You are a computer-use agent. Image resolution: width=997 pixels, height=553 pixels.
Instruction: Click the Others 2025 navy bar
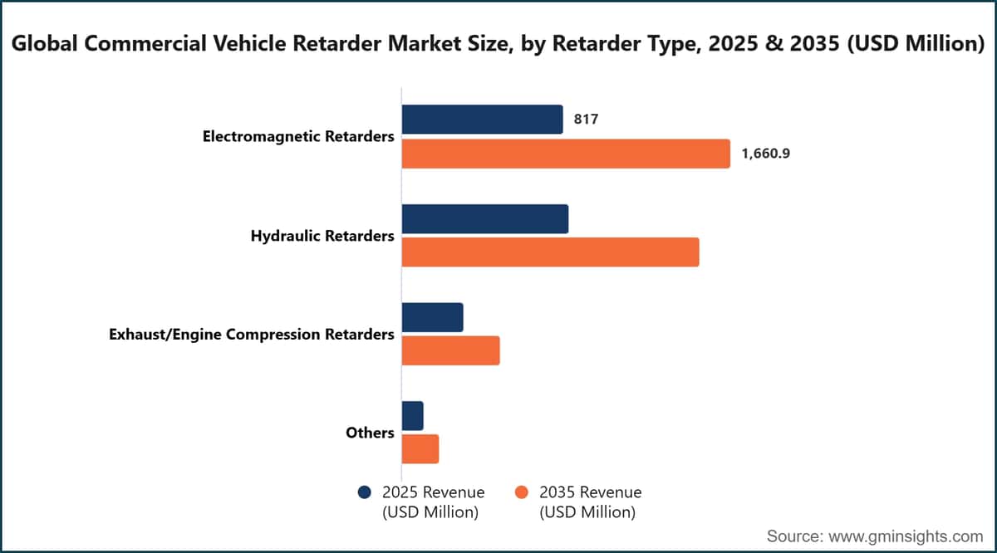coord(413,416)
